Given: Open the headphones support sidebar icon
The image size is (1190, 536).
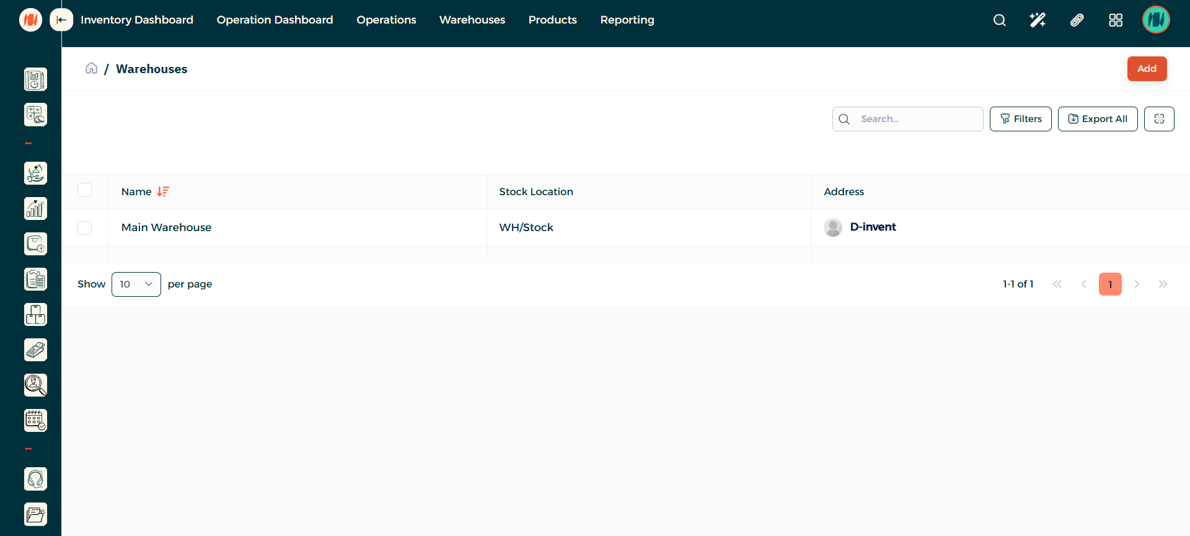Looking at the screenshot, I should coord(35,479).
